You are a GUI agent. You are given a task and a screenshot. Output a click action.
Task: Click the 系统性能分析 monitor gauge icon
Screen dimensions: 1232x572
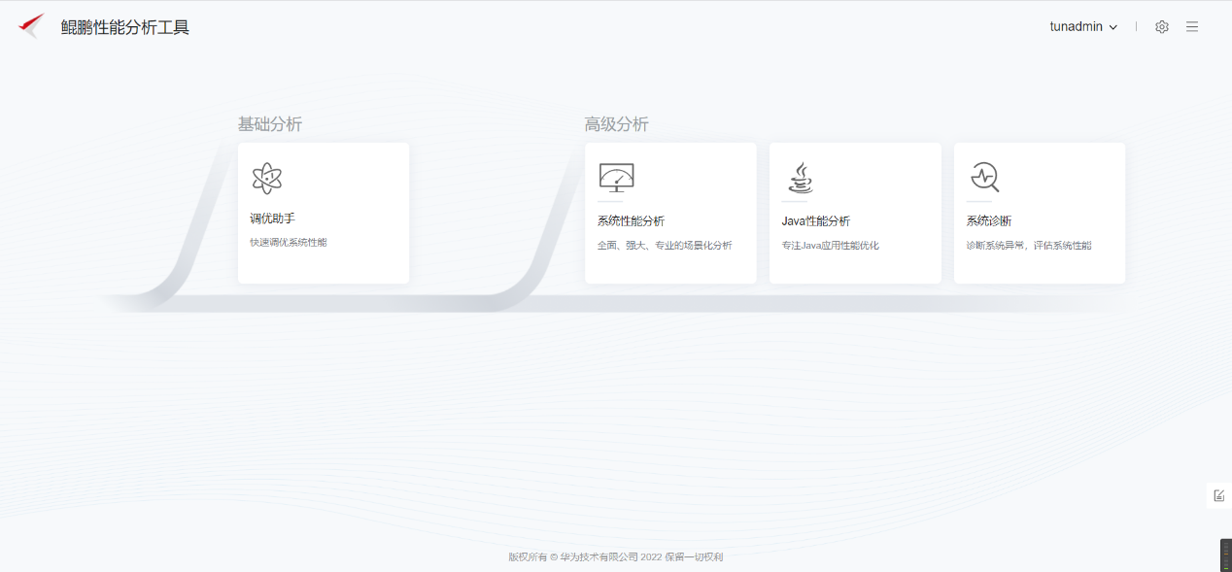click(x=616, y=178)
